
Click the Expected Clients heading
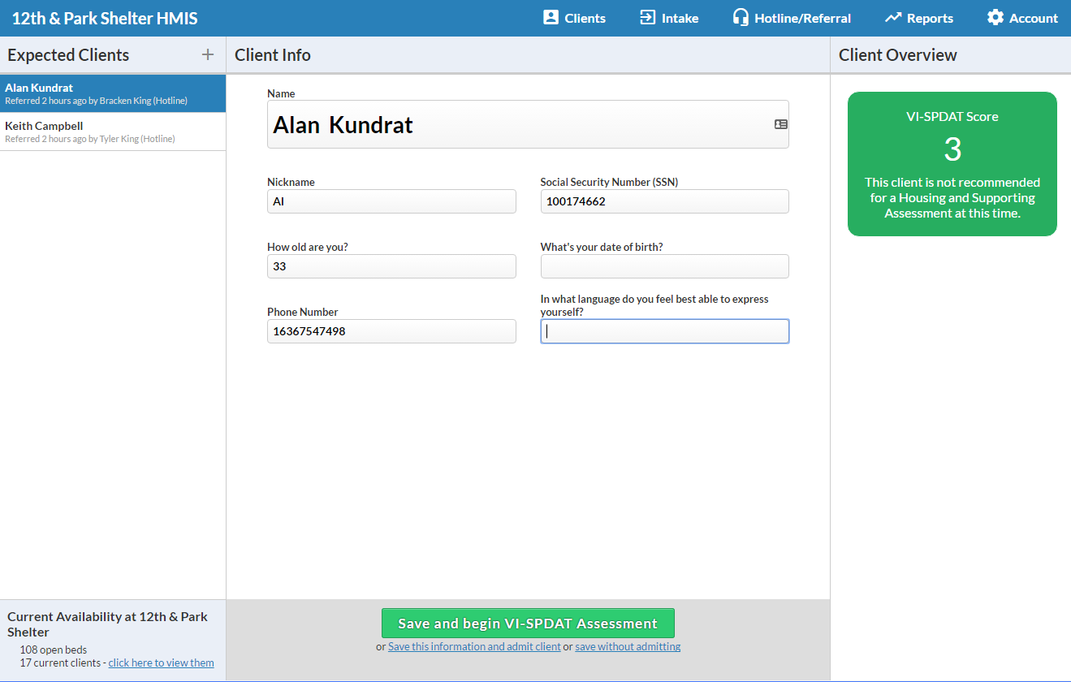(x=68, y=55)
